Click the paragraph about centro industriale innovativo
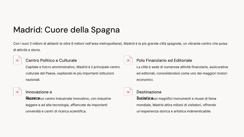Image resolution: width=244 pixels, height=137 pixels. [68, 105]
